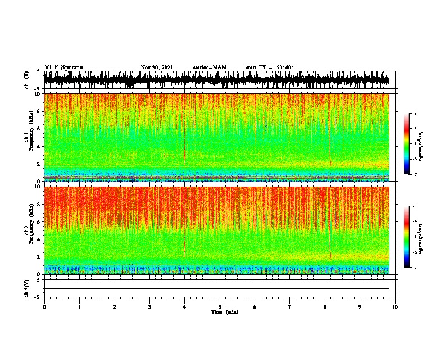
Task: Click the time axis tick label '0'
Action: (44, 307)
